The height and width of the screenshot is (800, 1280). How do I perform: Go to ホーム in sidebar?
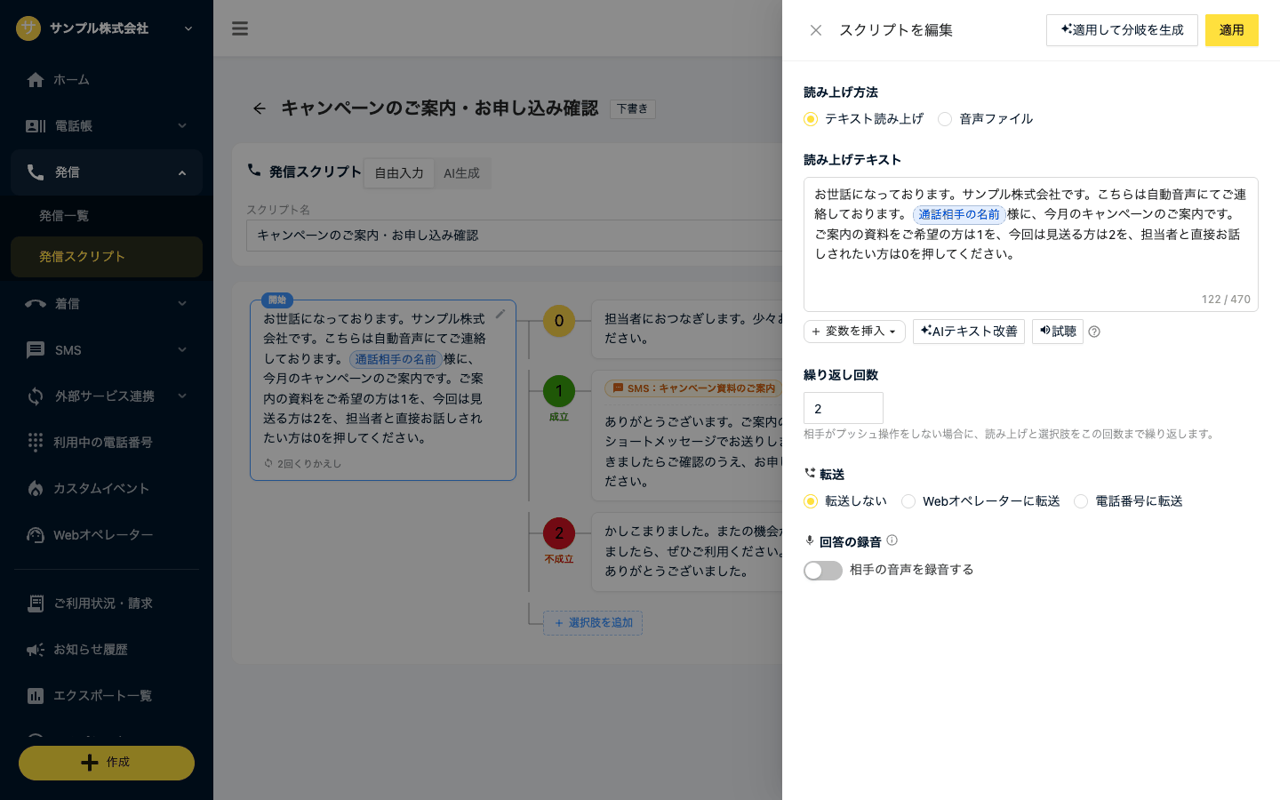tap(107, 80)
